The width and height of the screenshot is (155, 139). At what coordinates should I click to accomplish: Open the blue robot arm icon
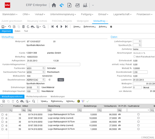(x=62, y=5)
